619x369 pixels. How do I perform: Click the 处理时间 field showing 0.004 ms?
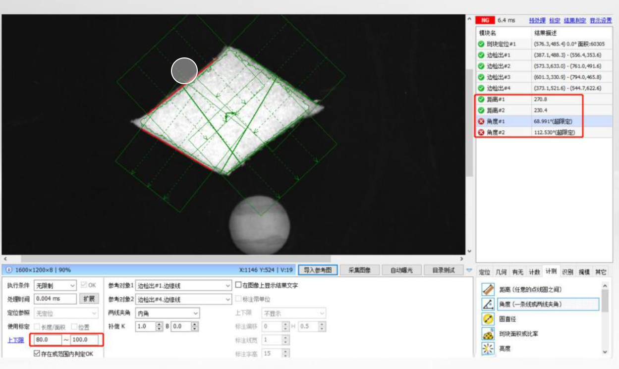pos(56,299)
